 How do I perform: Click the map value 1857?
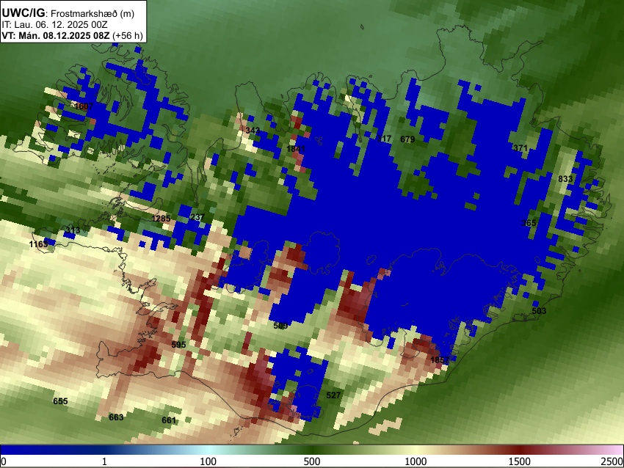[440, 360]
